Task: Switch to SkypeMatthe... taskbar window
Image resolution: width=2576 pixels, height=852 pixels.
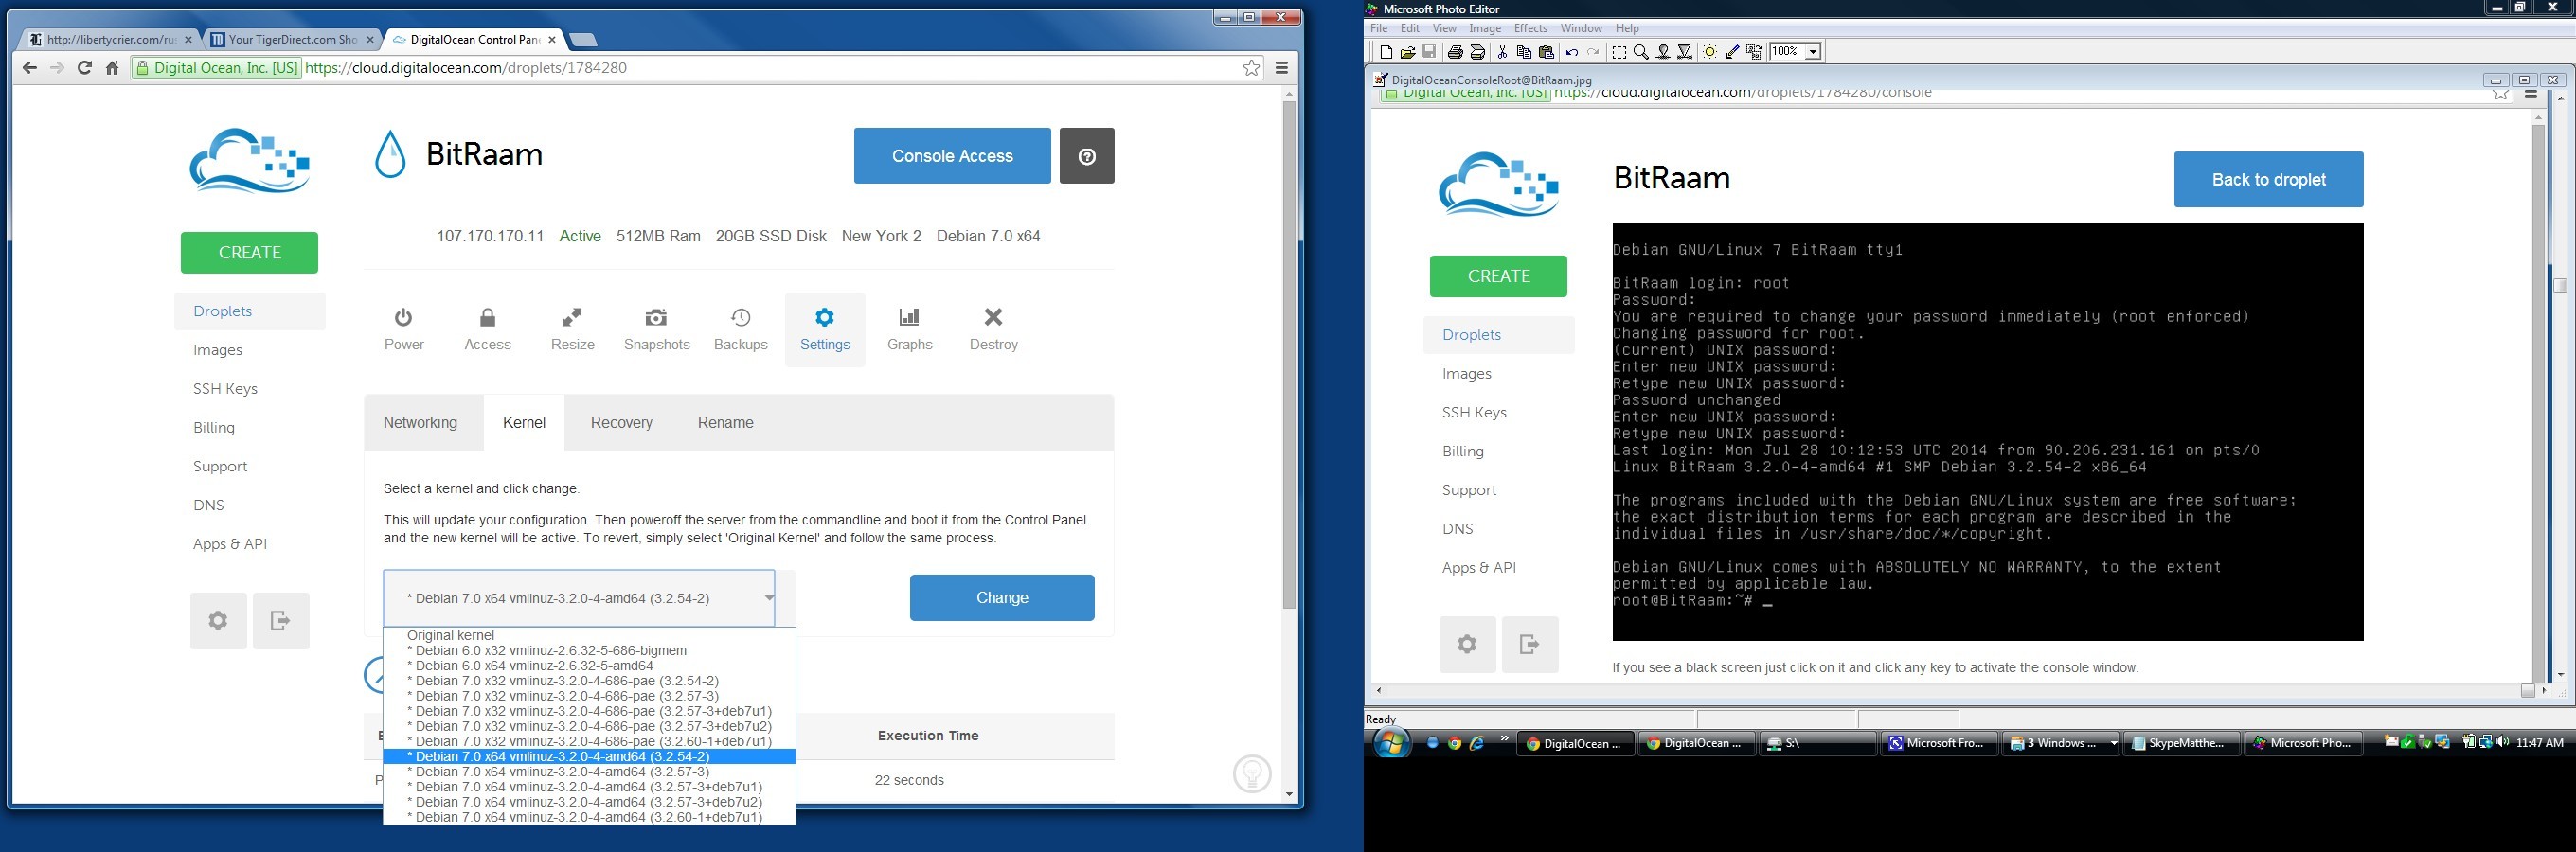Action: click(2181, 743)
